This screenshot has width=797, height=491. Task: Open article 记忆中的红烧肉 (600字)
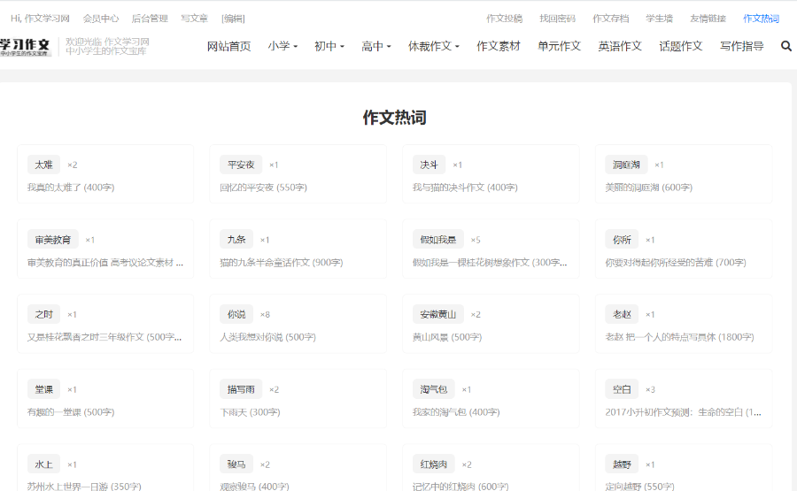[460, 486]
